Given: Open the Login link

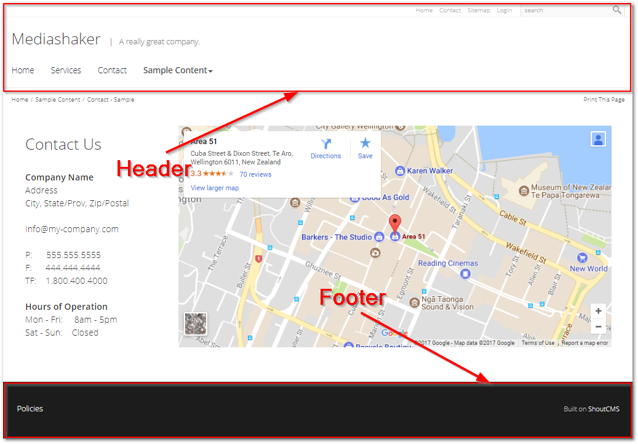Looking at the screenshot, I should point(504,10).
